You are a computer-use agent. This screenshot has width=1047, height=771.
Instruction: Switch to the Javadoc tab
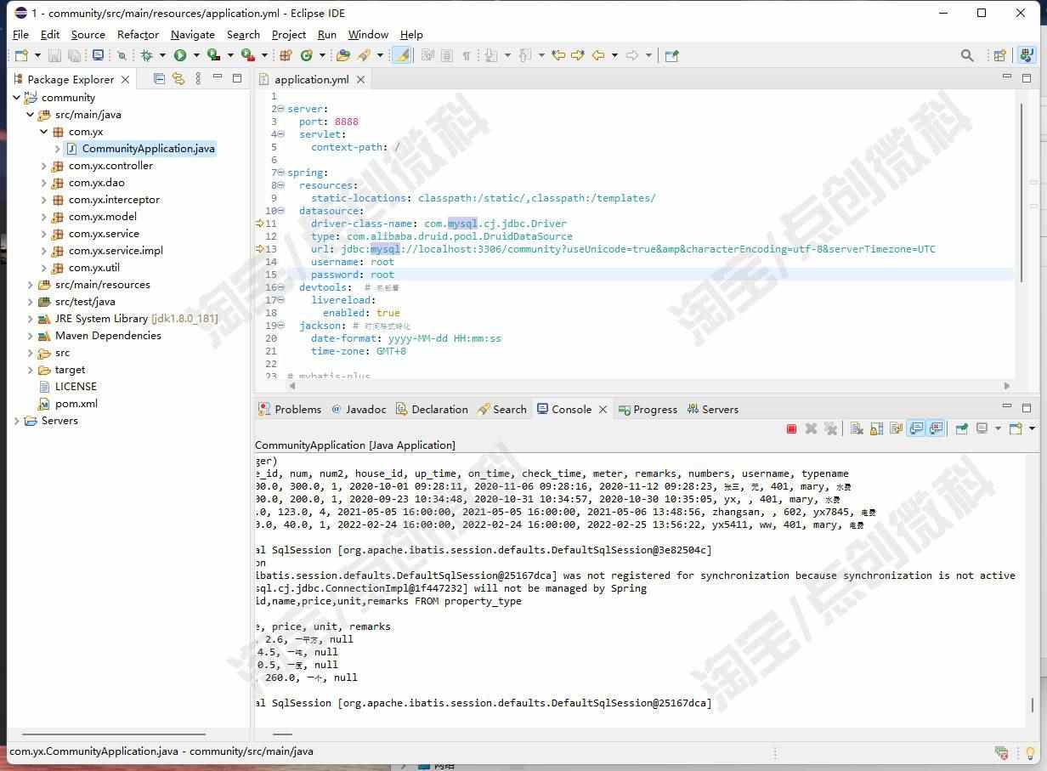359,409
